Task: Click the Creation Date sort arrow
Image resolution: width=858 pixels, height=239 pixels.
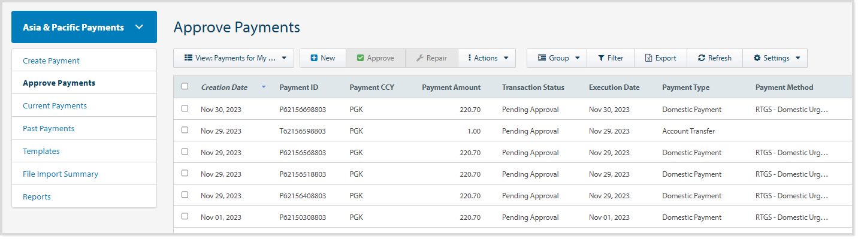Action: (264, 87)
